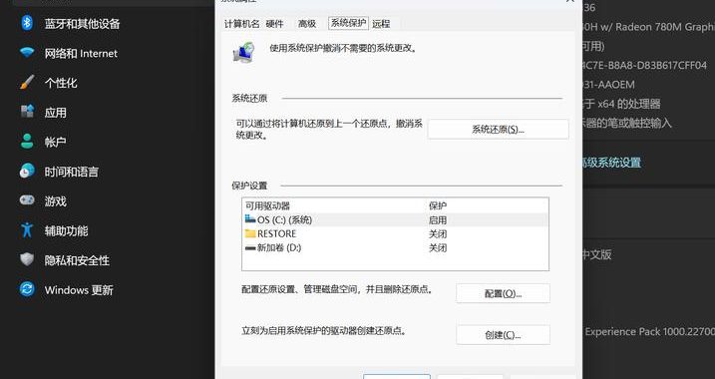The height and width of the screenshot is (379, 715).
Task: Click text 使用系统保护撤消不需要的系统更改
Action: click(343, 48)
